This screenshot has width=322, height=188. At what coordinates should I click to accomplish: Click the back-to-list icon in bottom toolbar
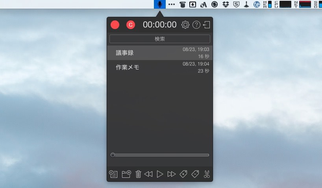[x=113, y=174]
